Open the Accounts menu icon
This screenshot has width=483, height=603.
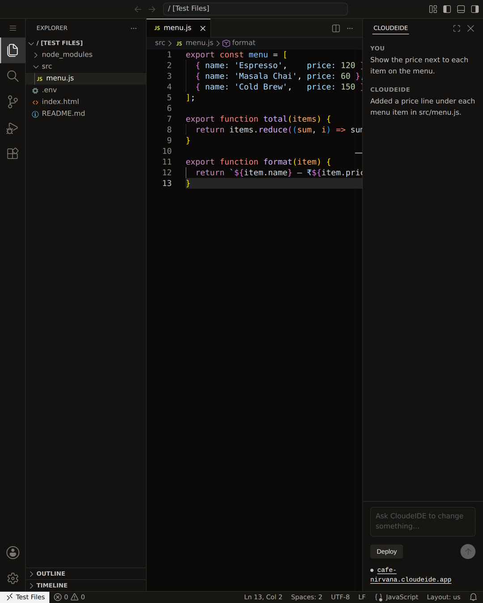click(13, 553)
